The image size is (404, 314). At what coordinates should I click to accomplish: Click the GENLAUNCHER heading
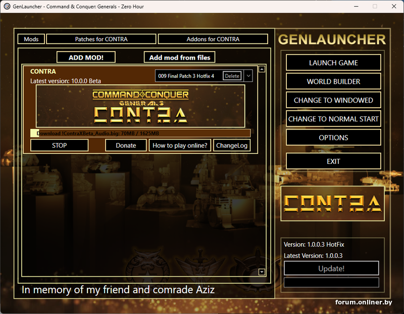click(x=332, y=39)
